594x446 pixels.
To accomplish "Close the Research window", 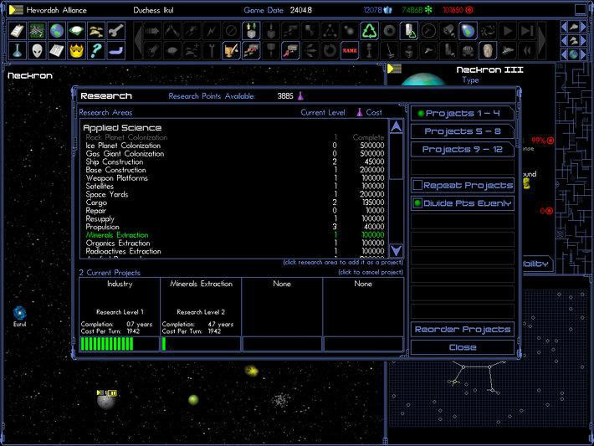I will coord(462,347).
